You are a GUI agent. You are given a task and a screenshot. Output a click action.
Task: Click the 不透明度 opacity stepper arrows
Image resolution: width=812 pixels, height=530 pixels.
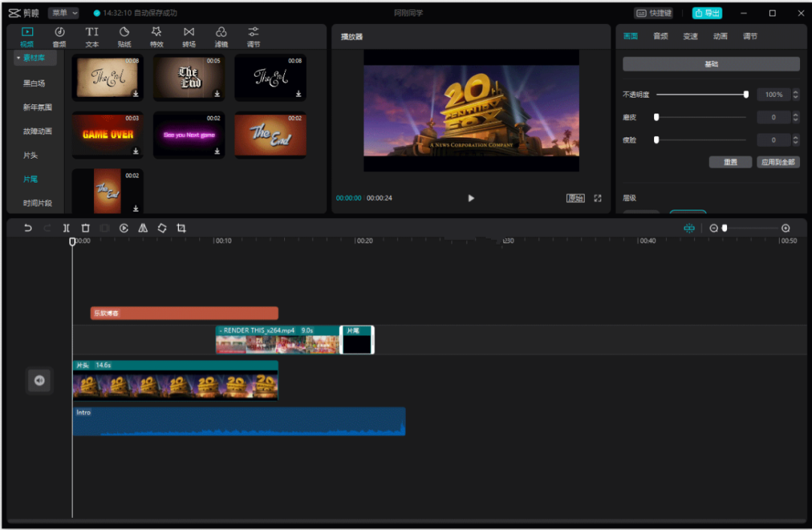(x=795, y=94)
